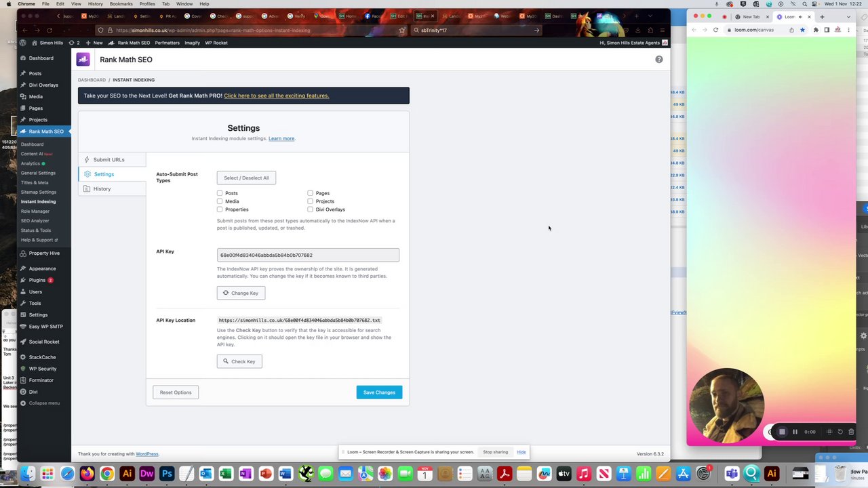868x488 pixels.
Task: Open the Media library from the sidebar
Action: coord(36,96)
